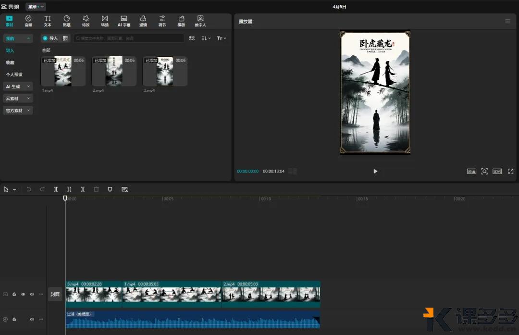
Task: Open the 转场 (transitions) panel
Action: (105, 21)
